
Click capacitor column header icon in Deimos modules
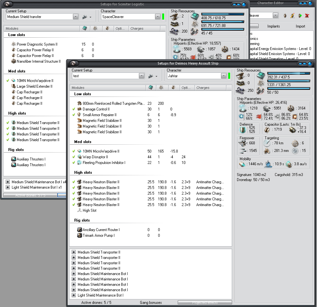click(173, 88)
